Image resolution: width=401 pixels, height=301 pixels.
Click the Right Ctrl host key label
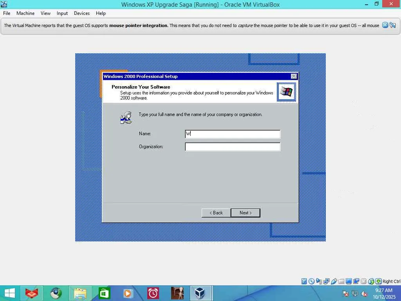392,281
